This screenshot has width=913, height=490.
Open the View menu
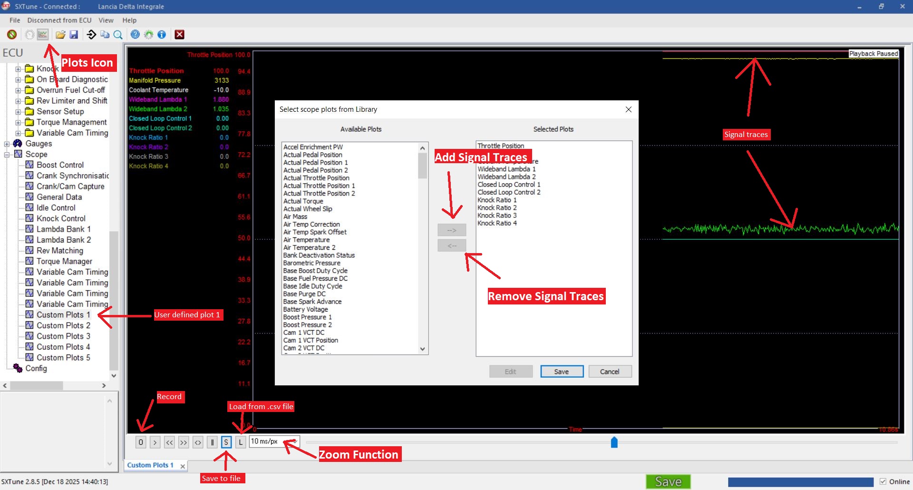(x=106, y=20)
